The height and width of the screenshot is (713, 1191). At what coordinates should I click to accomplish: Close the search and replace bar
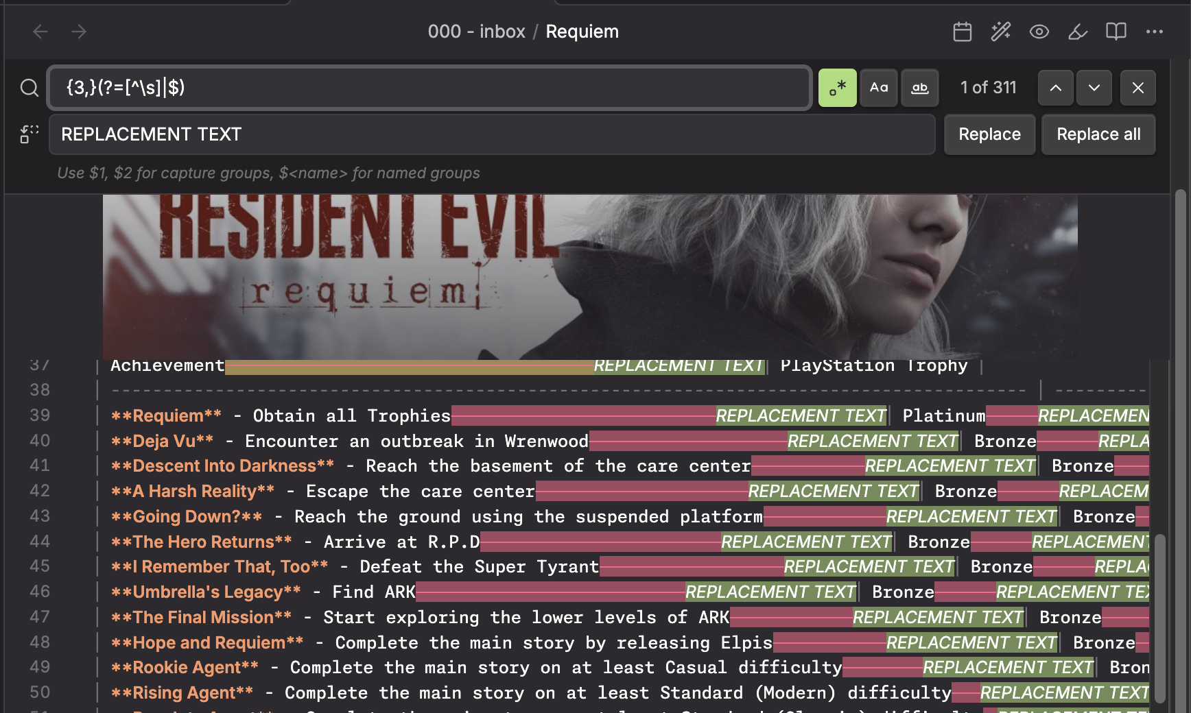[x=1138, y=88]
